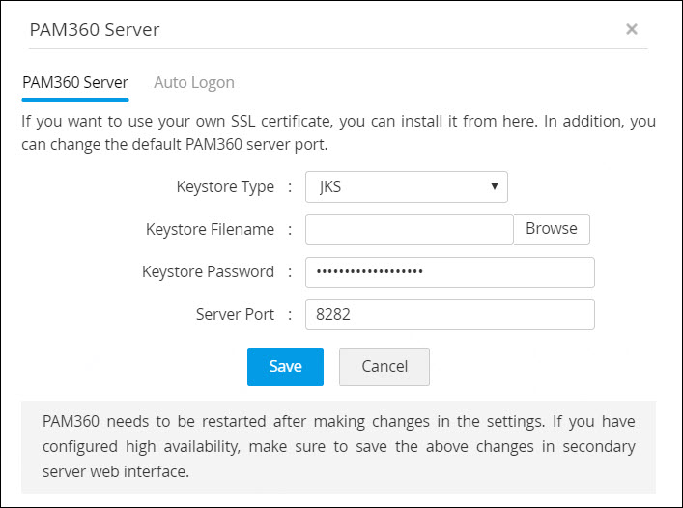This screenshot has height=508, width=683.
Task: Focus the Keystore Filename text box
Action: click(x=409, y=229)
